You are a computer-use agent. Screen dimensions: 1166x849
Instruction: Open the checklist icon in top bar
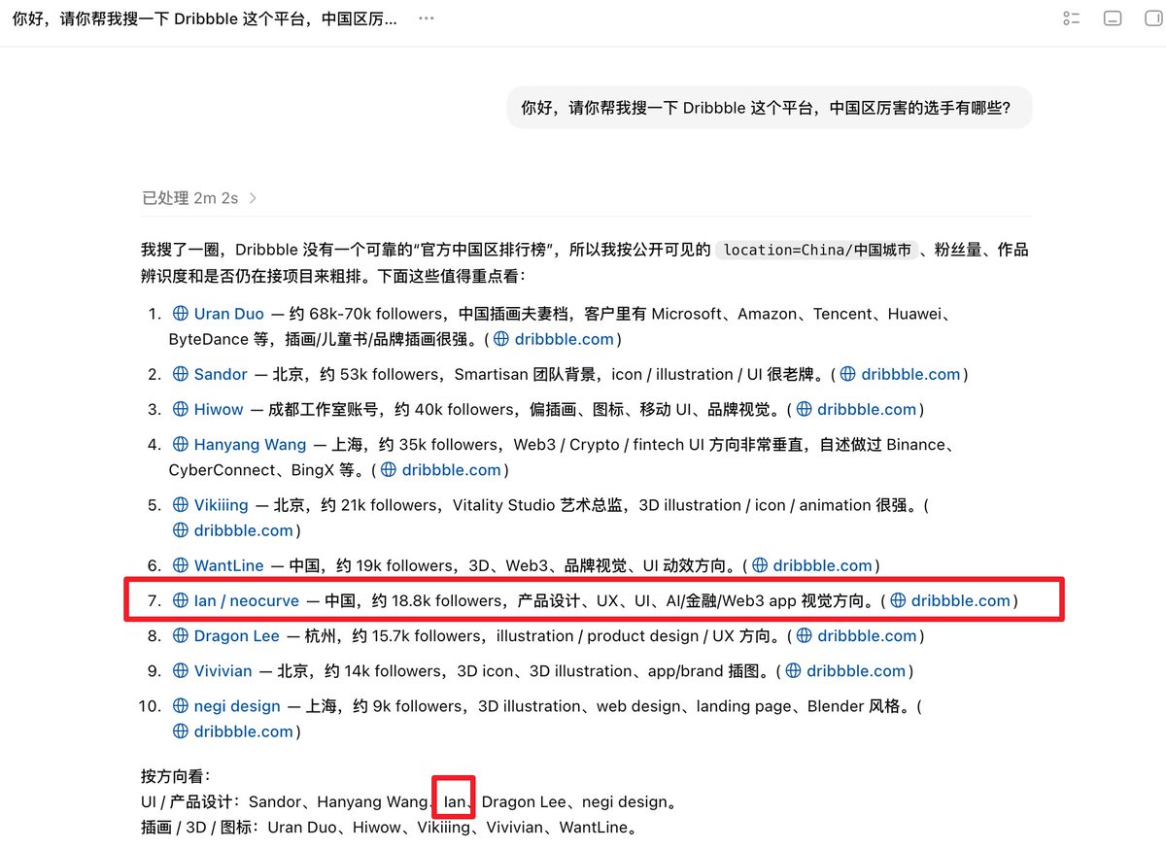[1072, 18]
